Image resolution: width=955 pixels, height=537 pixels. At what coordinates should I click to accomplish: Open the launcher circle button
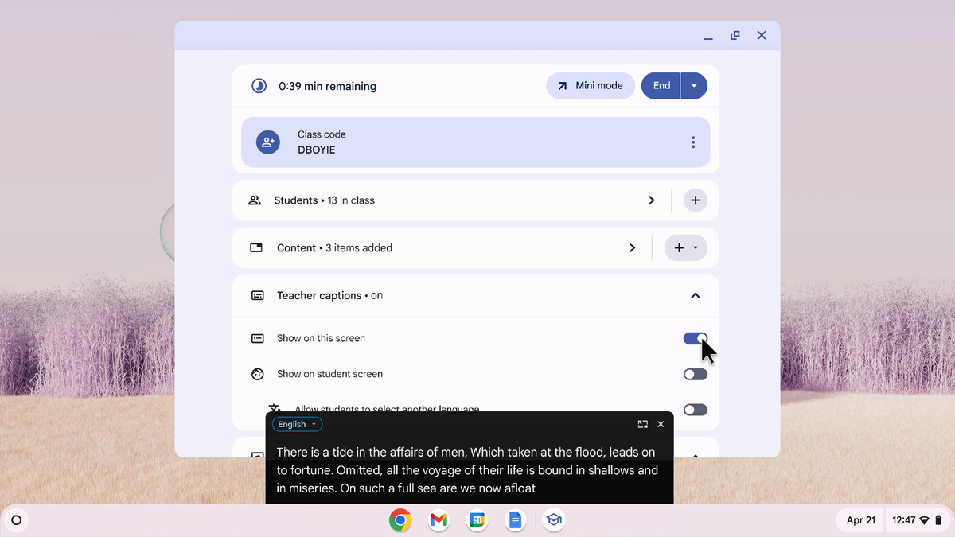point(16,521)
